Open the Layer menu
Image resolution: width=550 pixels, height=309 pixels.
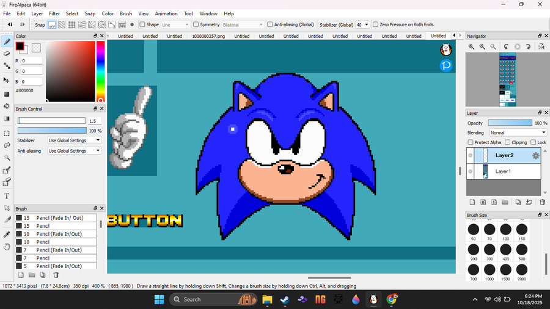(37, 13)
